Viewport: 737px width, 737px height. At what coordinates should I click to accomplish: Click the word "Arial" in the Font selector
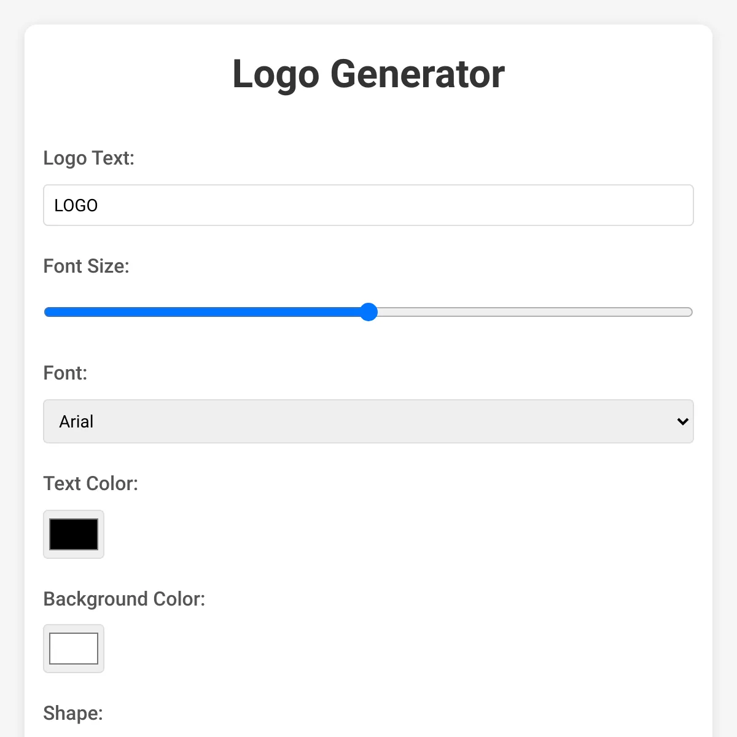click(x=76, y=422)
